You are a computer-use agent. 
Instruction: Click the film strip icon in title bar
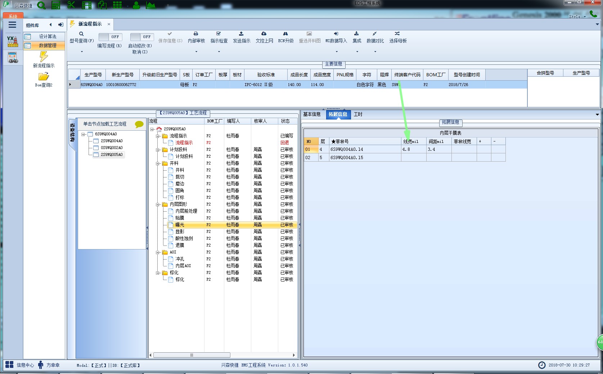86,5
